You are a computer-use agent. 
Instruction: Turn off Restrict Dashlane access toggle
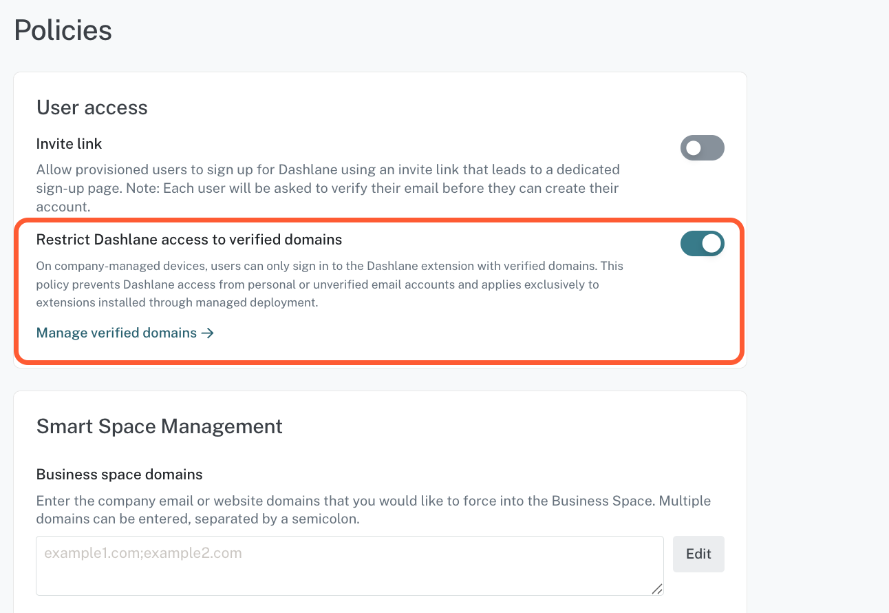point(702,243)
